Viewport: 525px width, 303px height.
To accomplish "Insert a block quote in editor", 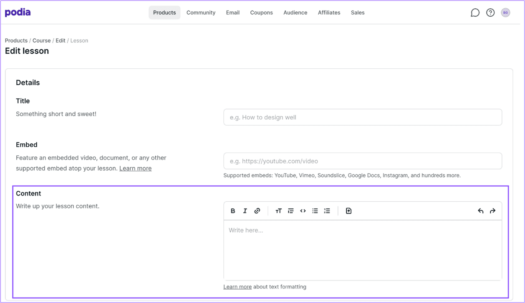I will tap(291, 211).
